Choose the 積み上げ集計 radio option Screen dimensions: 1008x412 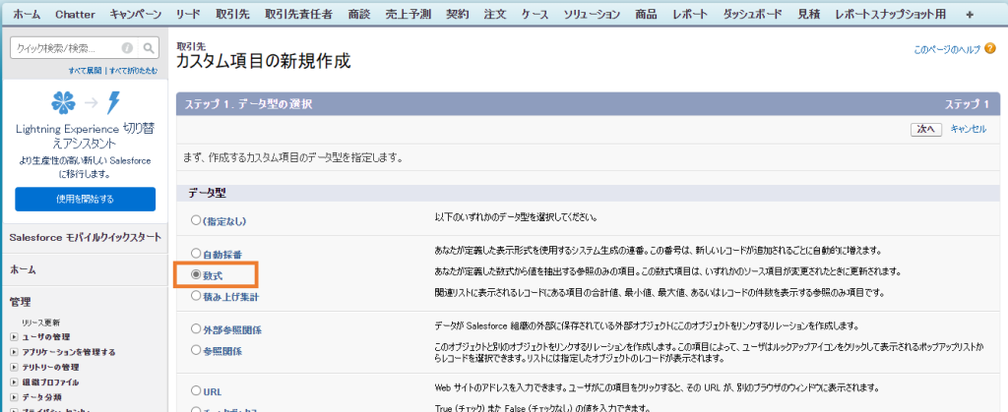point(196,296)
